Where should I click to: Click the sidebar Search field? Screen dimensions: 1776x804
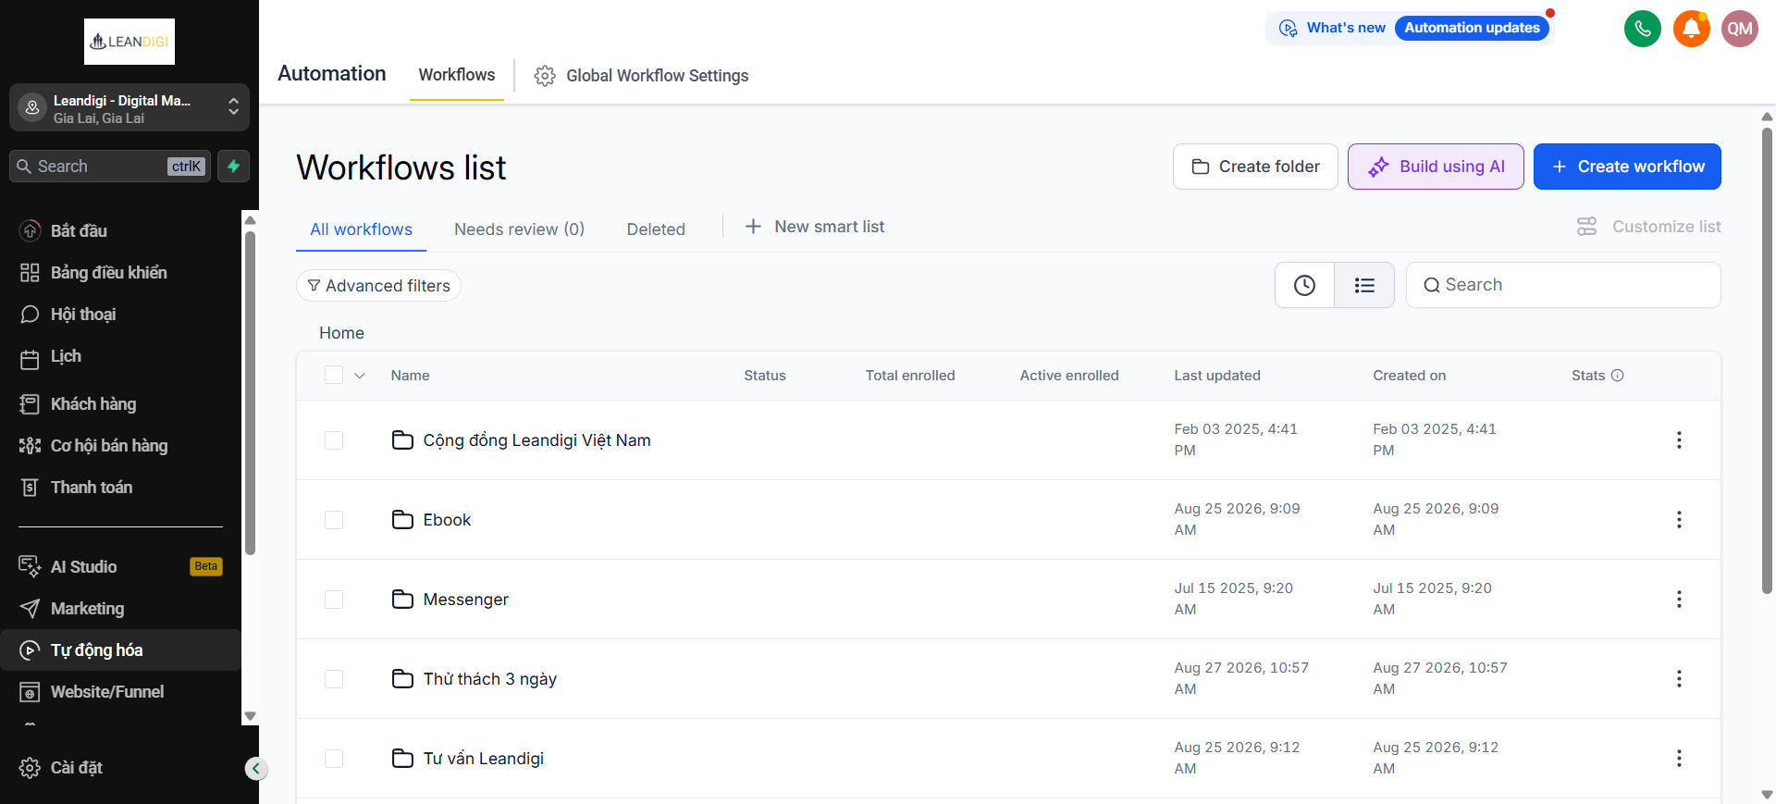[110, 167]
